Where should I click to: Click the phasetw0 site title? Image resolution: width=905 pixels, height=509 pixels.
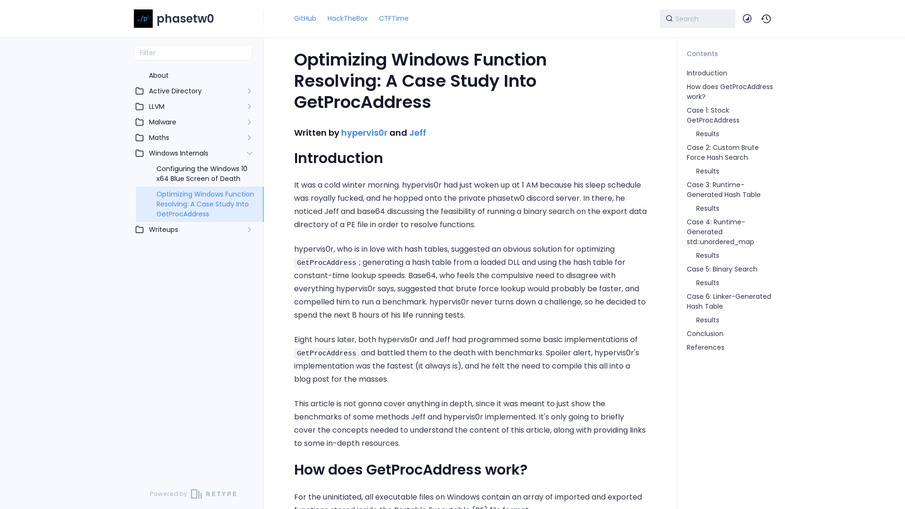pyautogui.click(x=185, y=18)
